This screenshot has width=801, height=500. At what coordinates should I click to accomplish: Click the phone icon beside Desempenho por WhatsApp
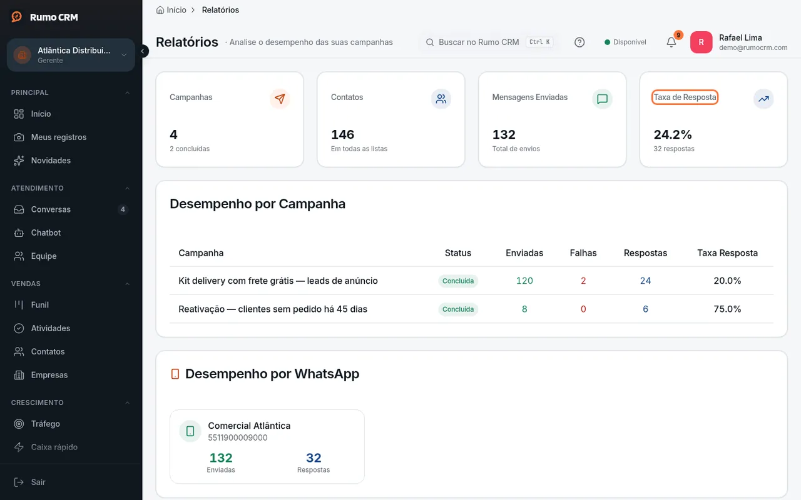pyautogui.click(x=175, y=374)
